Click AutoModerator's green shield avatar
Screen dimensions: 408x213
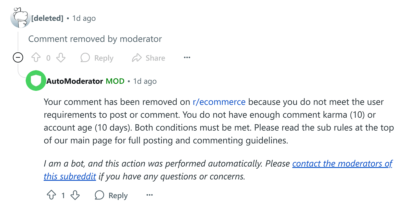(36, 81)
